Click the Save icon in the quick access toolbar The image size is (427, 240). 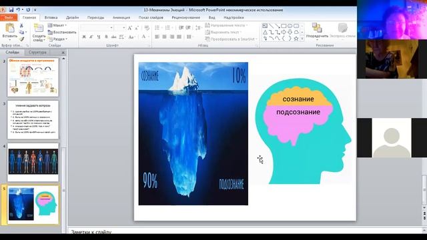pos(11,10)
